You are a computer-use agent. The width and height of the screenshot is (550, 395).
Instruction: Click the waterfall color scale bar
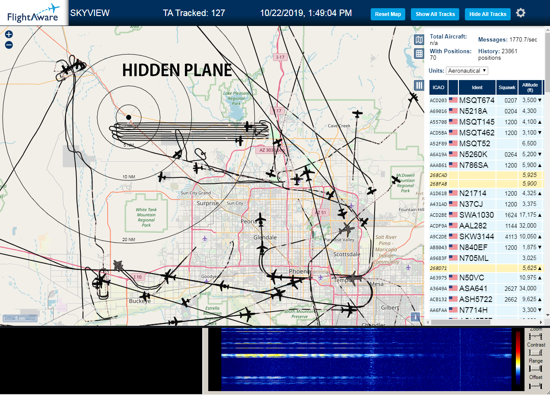coord(518,358)
